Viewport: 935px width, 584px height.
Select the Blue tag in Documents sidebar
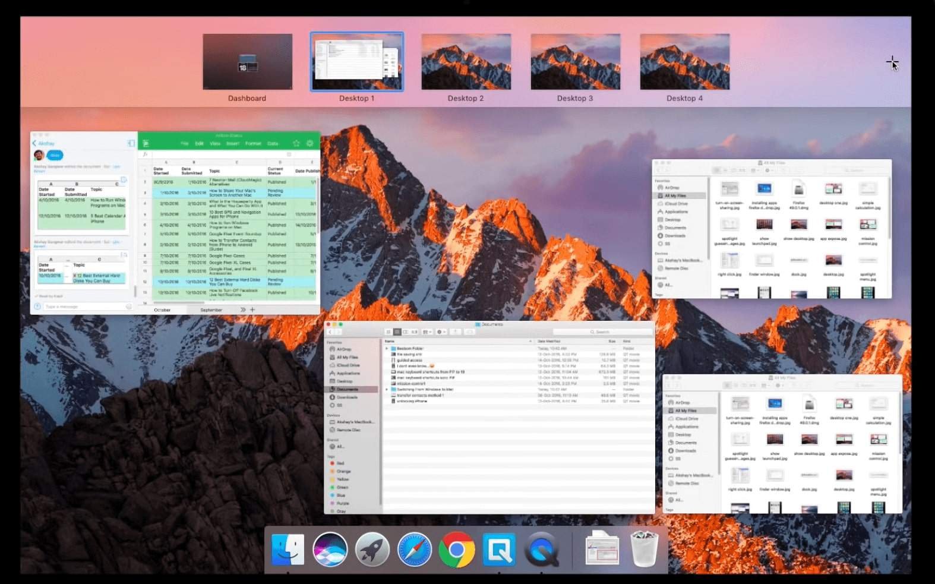tap(337, 495)
